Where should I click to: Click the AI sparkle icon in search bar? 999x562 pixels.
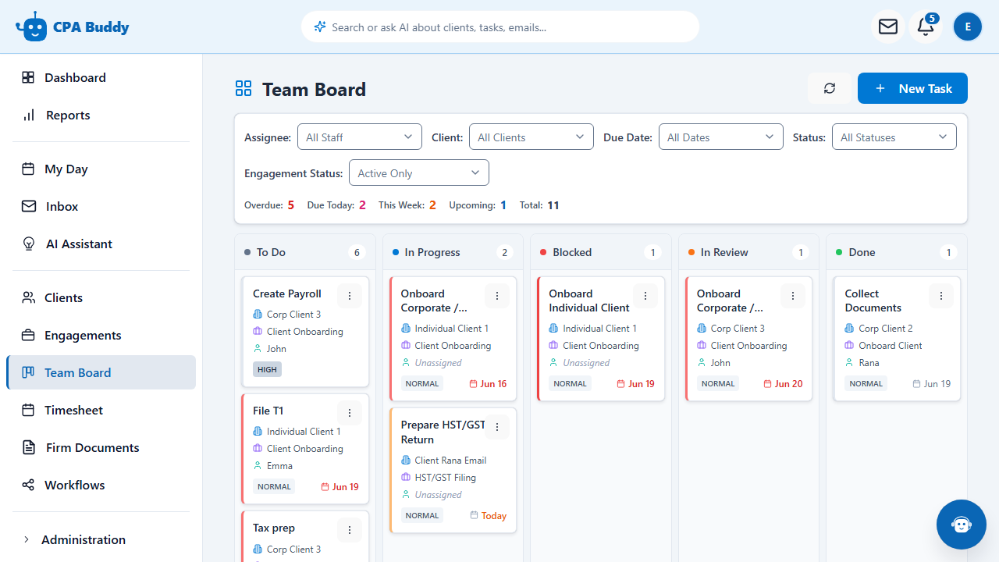320,27
